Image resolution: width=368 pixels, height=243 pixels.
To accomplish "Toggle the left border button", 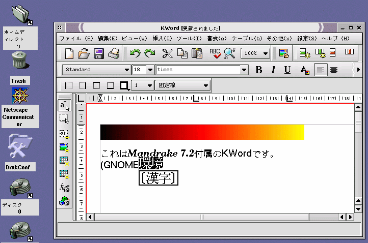I will pyautogui.click(x=69, y=86).
